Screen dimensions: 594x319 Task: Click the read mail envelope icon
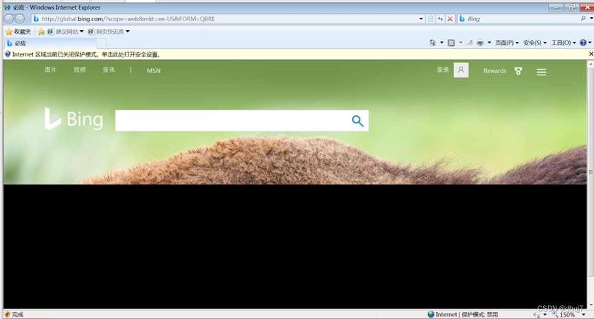click(x=469, y=43)
